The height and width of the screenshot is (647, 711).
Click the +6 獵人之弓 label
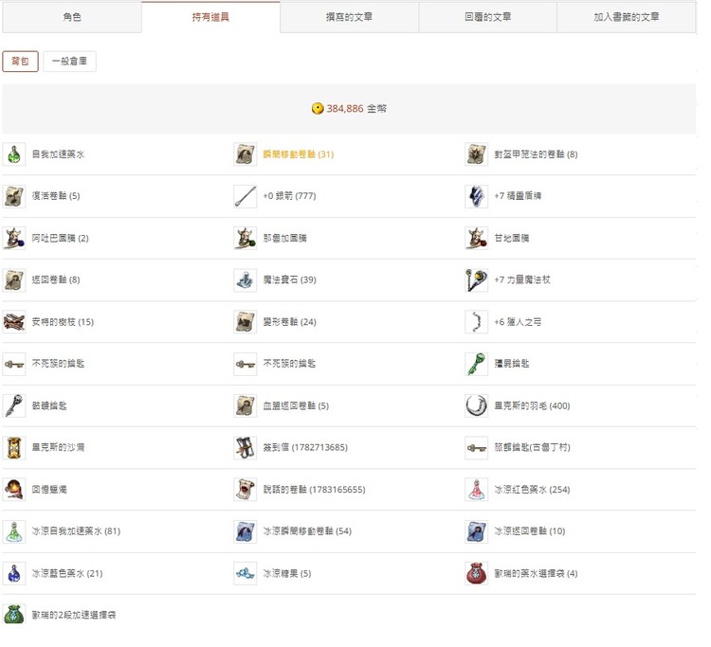click(x=518, y=322)
